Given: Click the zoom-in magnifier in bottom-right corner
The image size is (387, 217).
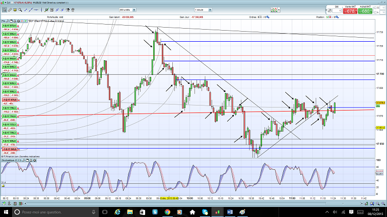Looking at the screenshot, I should (x=383, y=204).
